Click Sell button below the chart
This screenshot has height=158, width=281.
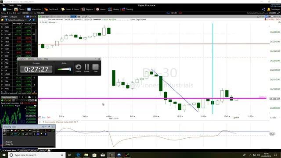[x=49, y=117]
